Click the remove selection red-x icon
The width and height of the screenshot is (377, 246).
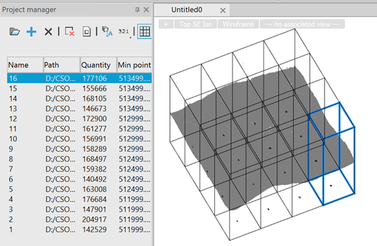point(69,32)
